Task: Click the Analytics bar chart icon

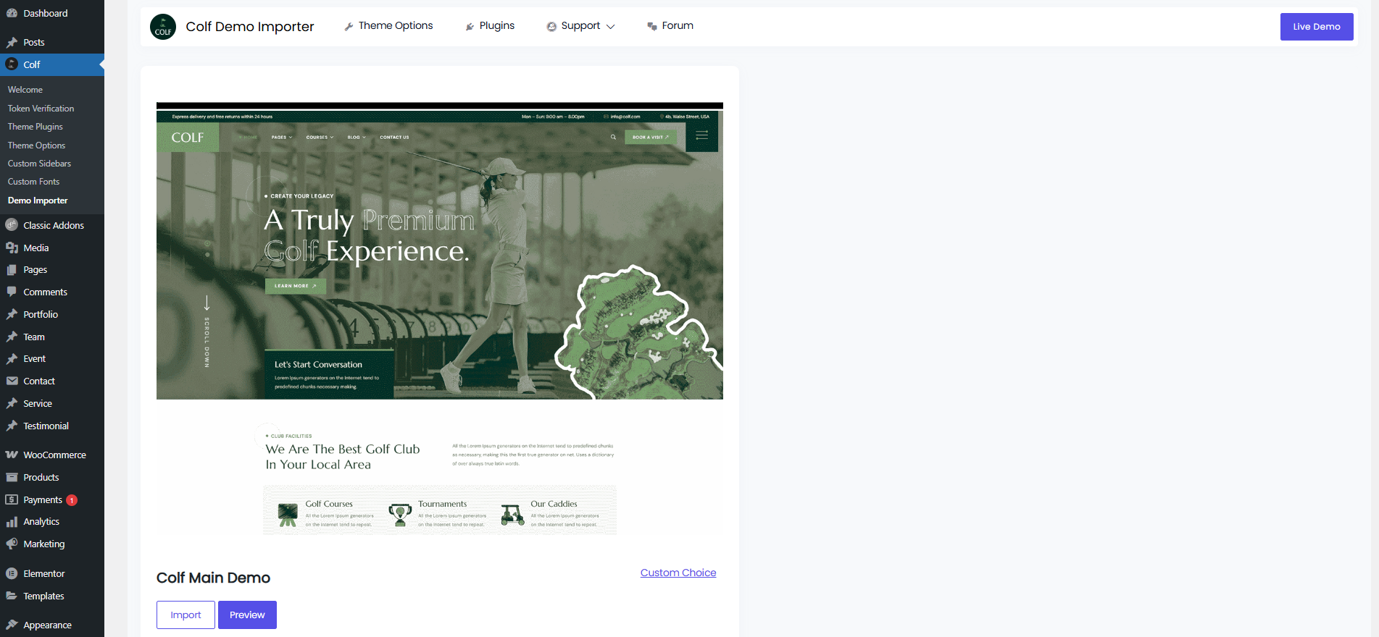Action: coord(12,521)
